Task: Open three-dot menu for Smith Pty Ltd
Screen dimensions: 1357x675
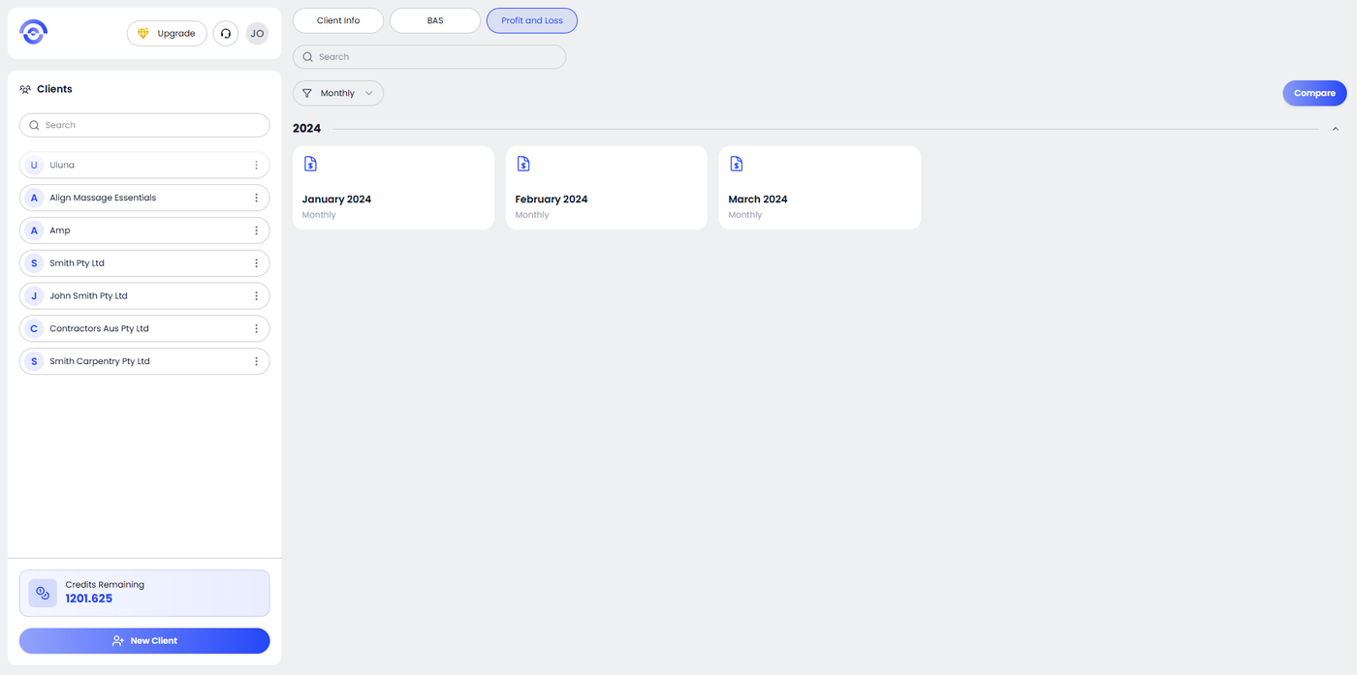Action: tap(257, 263)
